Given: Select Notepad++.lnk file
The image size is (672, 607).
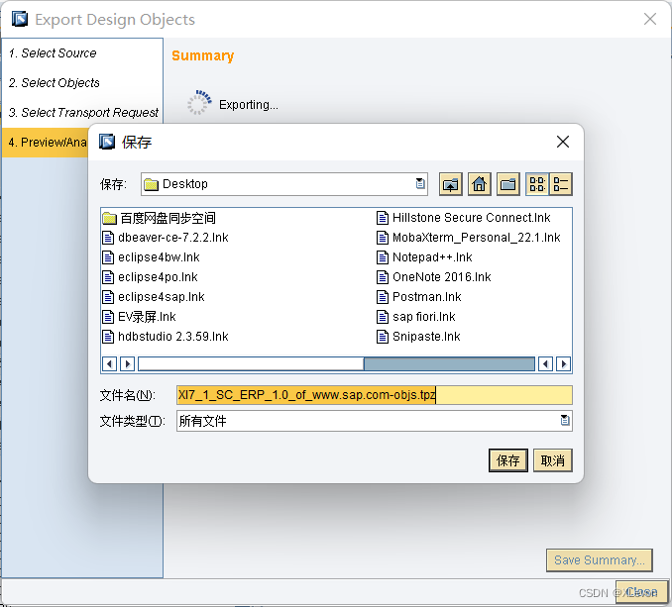Looking at the screenshot, I should tap(424, 257).
